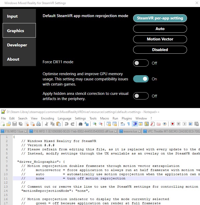The width and height of the screenshot is (200, 205).
Task: Click the Replace icon
Action: click(x=87, y=124)
